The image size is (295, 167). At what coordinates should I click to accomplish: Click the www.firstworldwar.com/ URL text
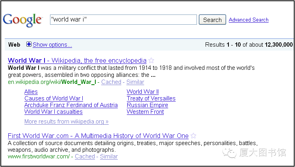(39, 156)
